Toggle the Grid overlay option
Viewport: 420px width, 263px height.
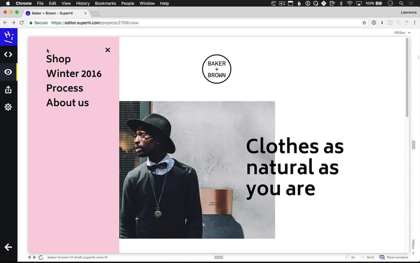367,257
